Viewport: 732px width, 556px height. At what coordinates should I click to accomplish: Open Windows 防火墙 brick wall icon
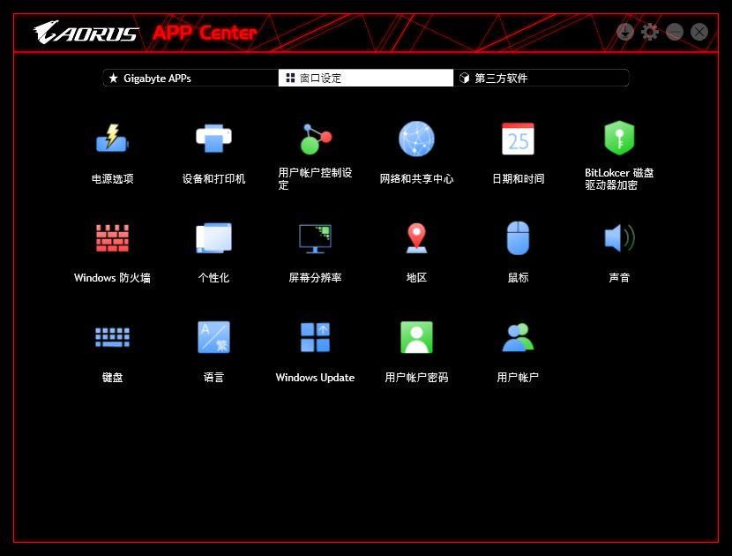112,238
